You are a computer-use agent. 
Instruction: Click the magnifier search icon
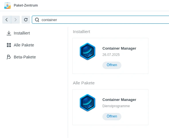click(x=37, y=20)
